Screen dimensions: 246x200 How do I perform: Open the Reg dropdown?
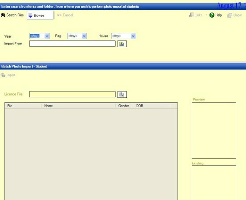[x=77, y=36]
